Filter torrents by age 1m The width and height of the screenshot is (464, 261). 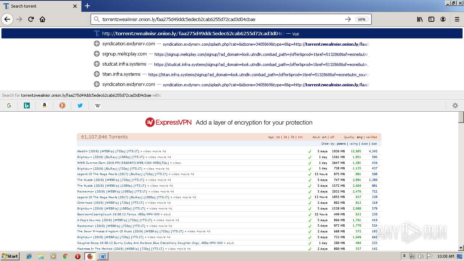click(x=300, y=137)
